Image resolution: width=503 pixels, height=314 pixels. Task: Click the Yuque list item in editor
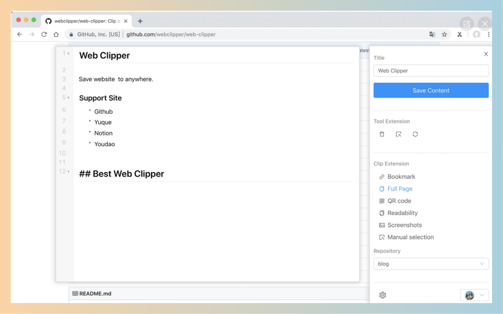click(103, 122)
